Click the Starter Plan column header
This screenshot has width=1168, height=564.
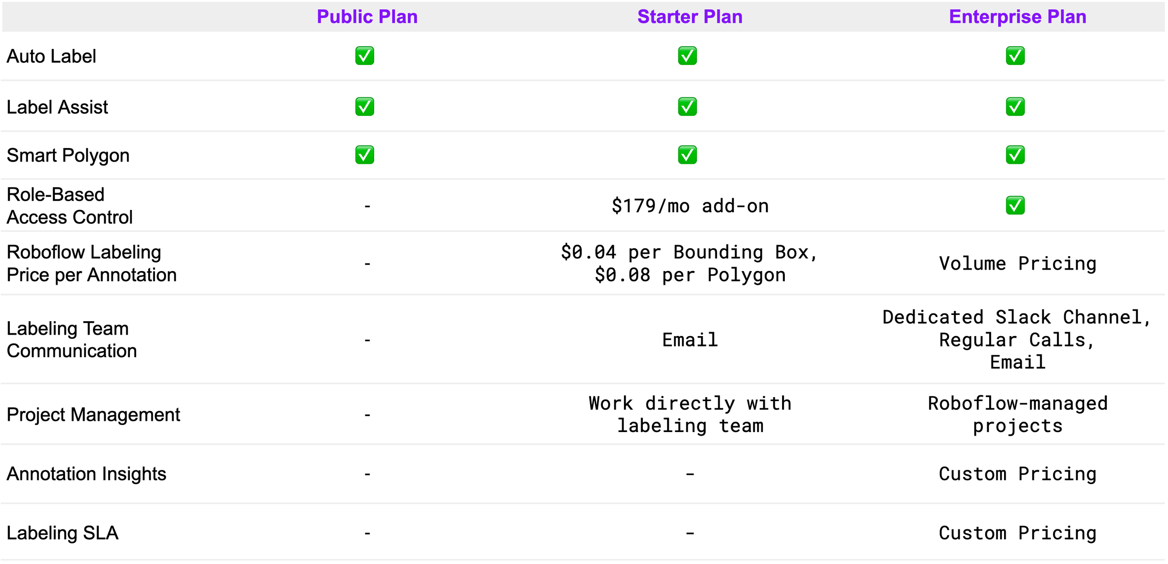click(690, 17)
